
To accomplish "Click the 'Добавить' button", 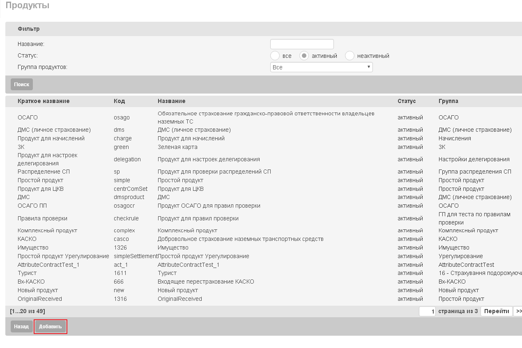I will 51,327.
